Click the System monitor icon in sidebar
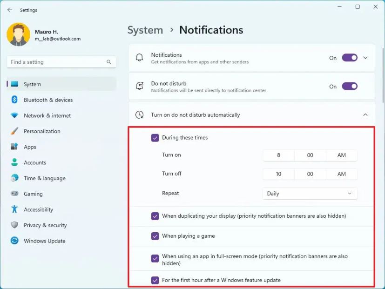Image resolution: width=385 pixels, height=289 pixels. pos(14,84)
